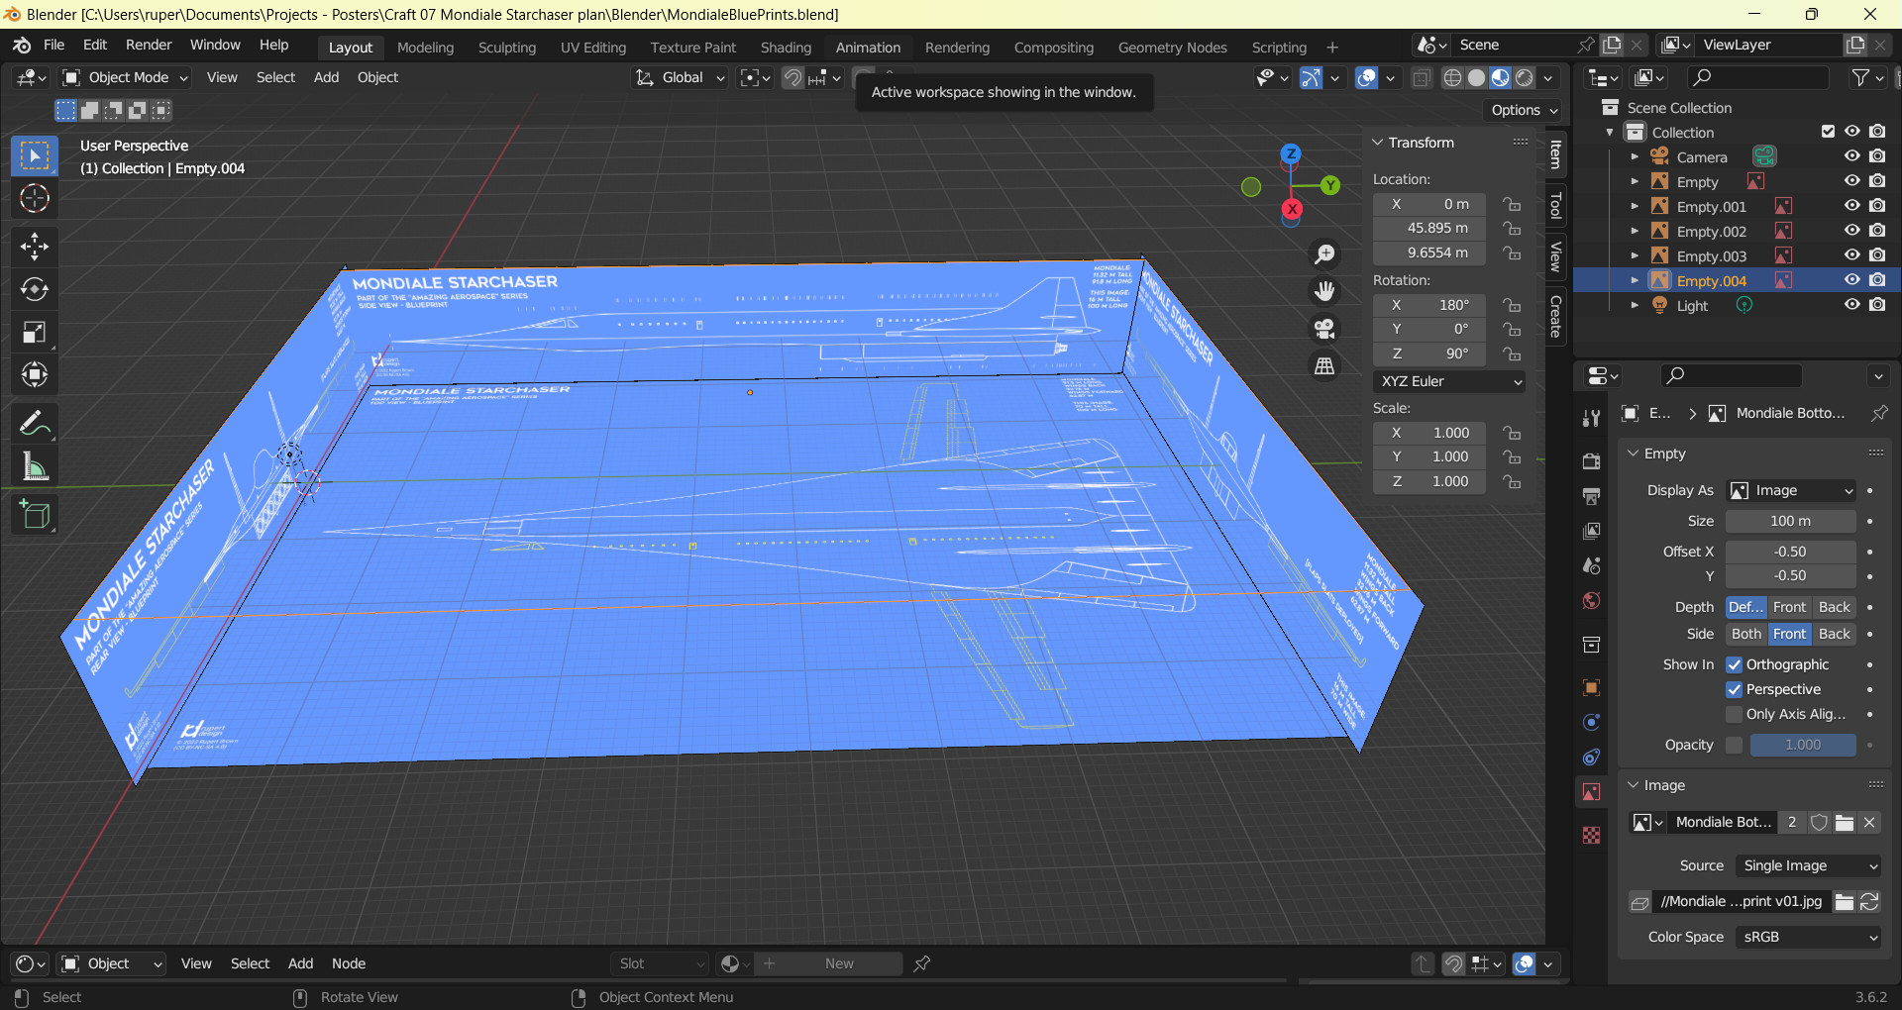This screenshot has width=1902, height=1010.
Task: Open the File menu
Action: click(53, 45)
